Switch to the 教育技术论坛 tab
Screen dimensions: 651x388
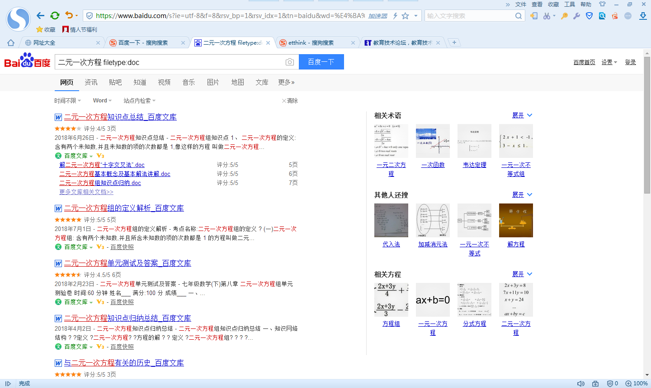[402, 43]
